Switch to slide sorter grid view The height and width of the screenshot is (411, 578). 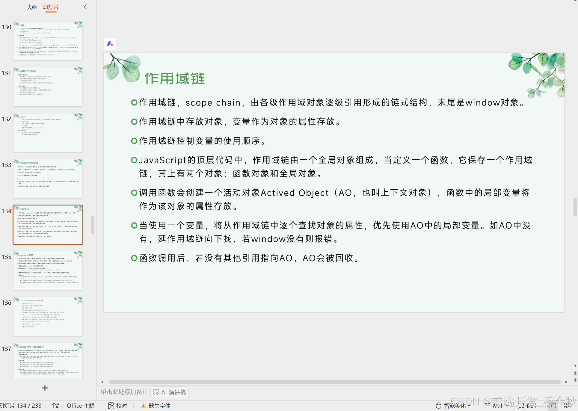click(567, 406)
